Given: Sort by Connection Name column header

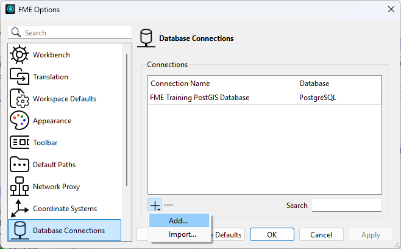Looking at the screenshot, I should pos(222,84).
